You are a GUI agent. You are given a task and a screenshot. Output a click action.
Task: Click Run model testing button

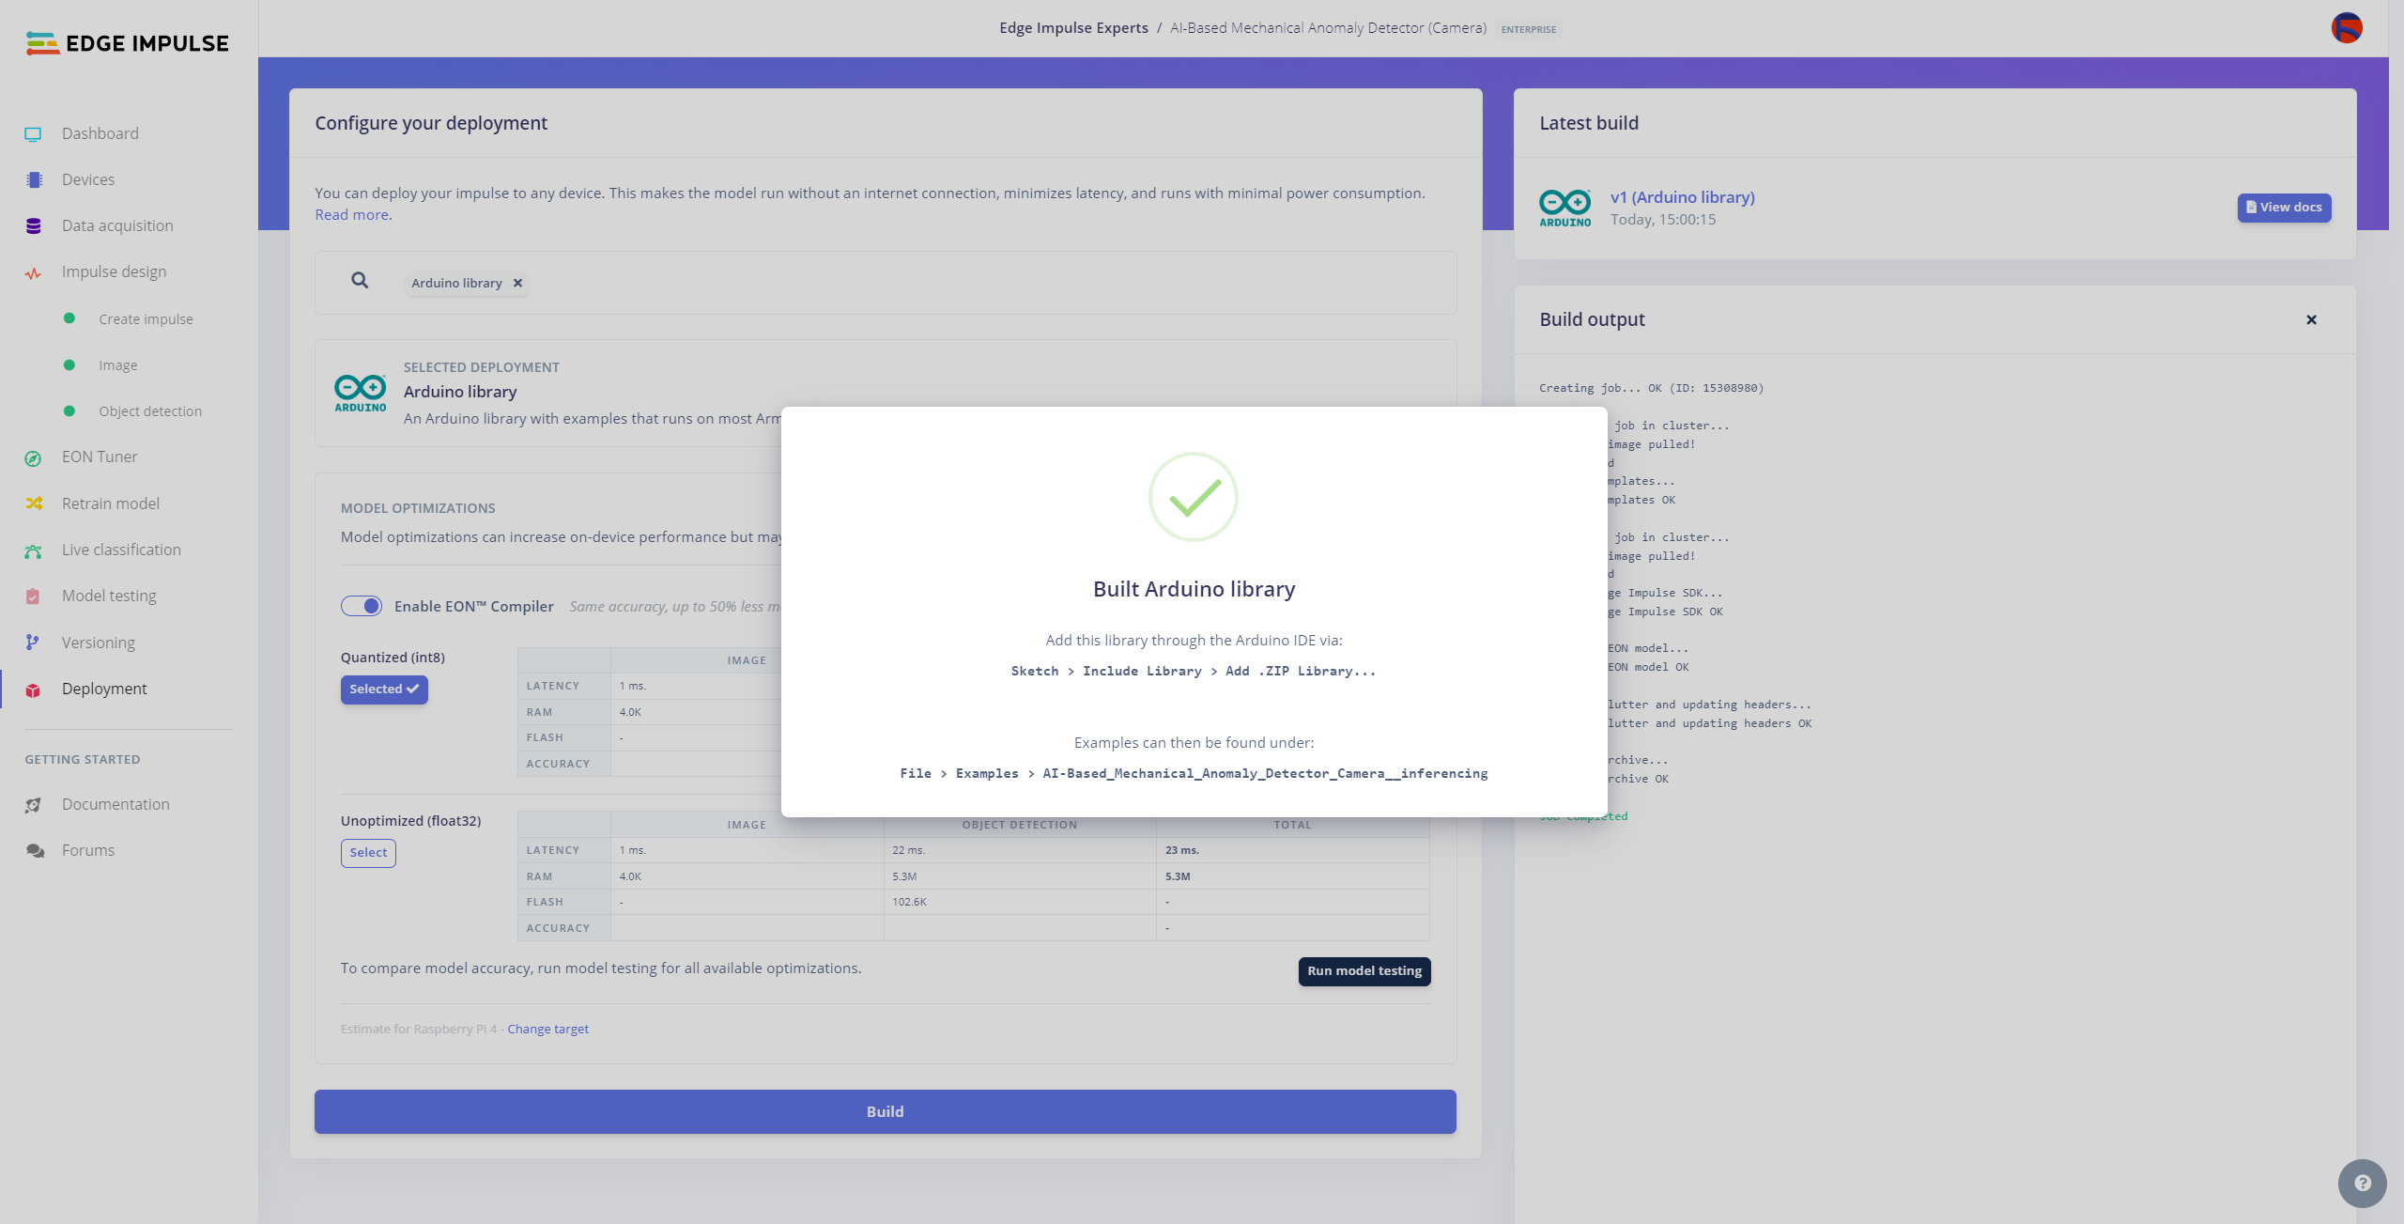coord(1364,970)
